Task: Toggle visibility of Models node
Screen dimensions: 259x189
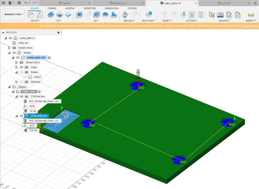Action: pos(14,53)
